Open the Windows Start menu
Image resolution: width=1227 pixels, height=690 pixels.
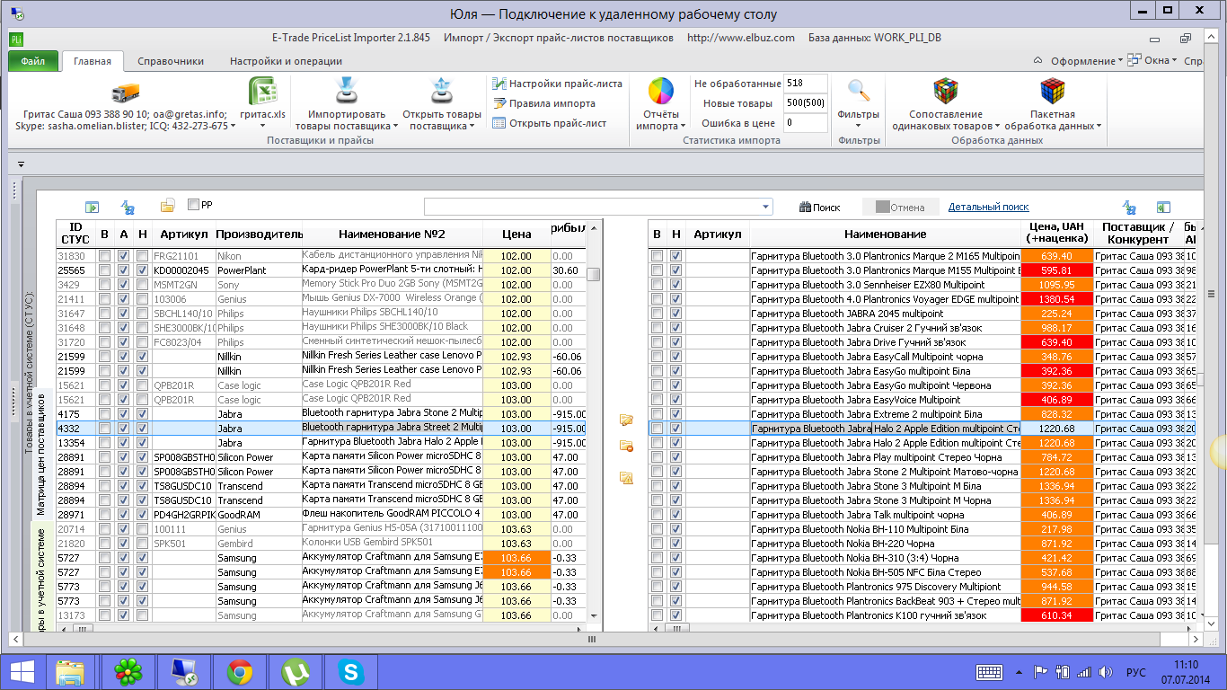(x=22, y=671)
